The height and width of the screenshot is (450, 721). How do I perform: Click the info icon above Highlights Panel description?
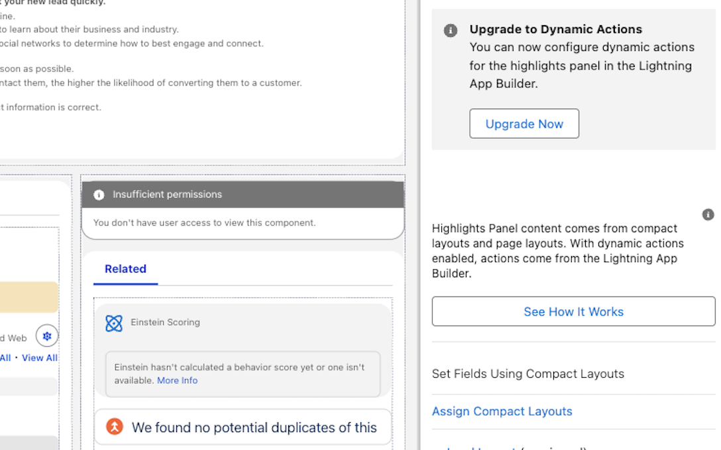[708, 214]
